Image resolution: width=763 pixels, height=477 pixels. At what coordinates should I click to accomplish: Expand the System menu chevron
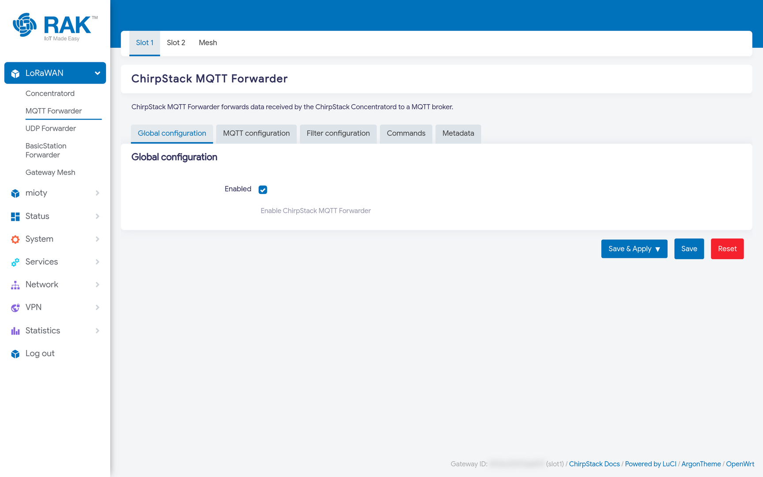98,239
